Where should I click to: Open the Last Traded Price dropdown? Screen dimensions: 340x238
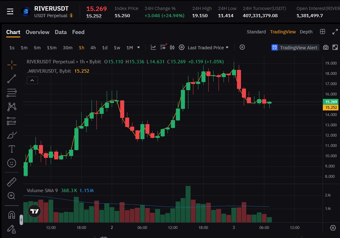point(208,47)
